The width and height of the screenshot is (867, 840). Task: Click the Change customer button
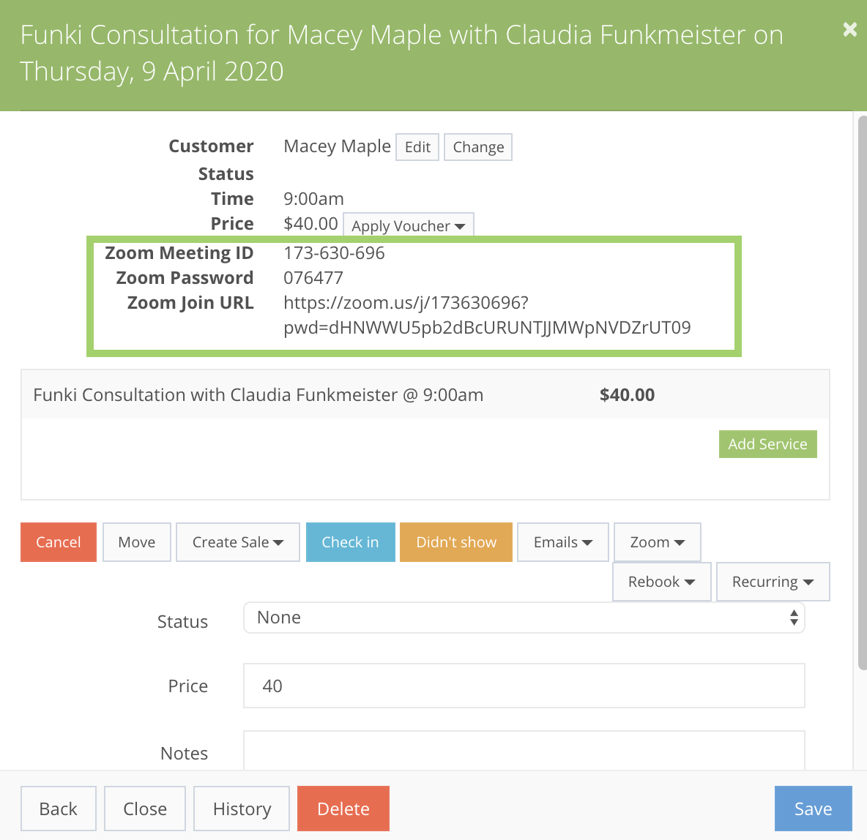[478, 147]
